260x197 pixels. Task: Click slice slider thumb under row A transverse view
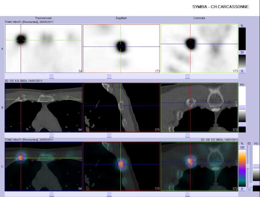[x=52, y=76]
